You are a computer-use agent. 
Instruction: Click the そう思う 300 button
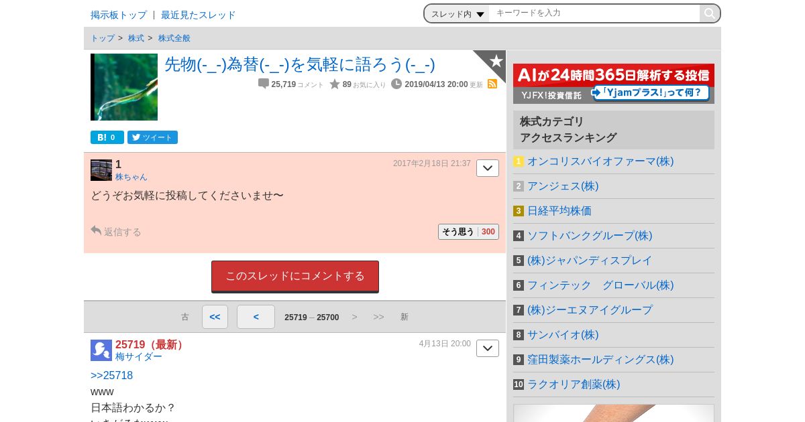[468, 232]
